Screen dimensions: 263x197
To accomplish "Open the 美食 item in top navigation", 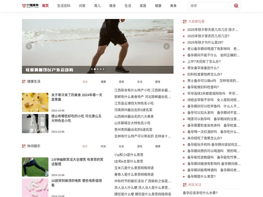I will click(x=173, y=6).
